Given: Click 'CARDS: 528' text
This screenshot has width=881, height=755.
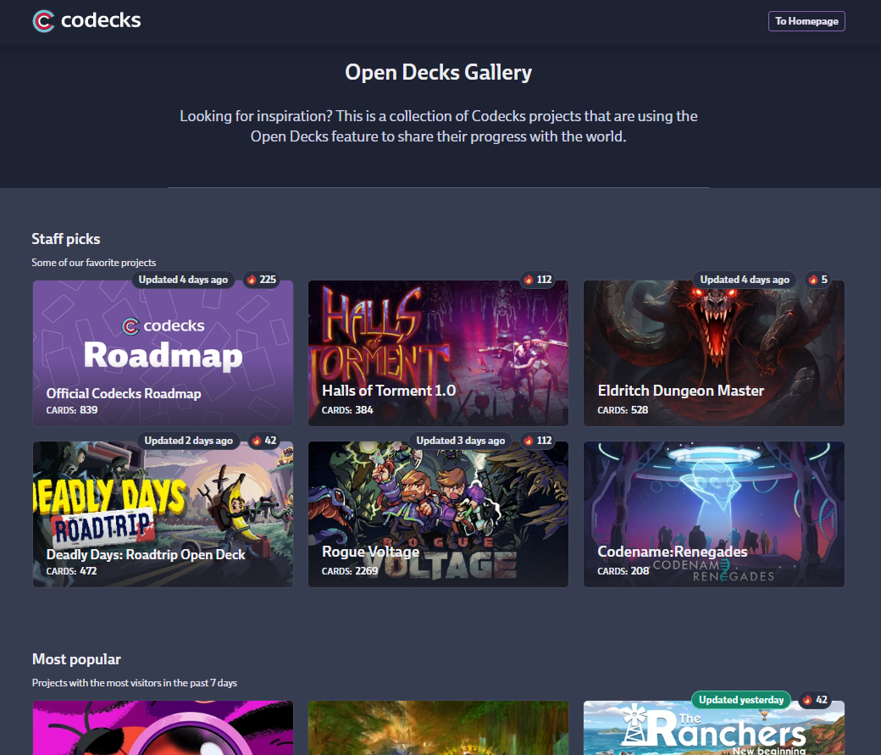Looking at the screenshot, I should [x=623, y=410].
